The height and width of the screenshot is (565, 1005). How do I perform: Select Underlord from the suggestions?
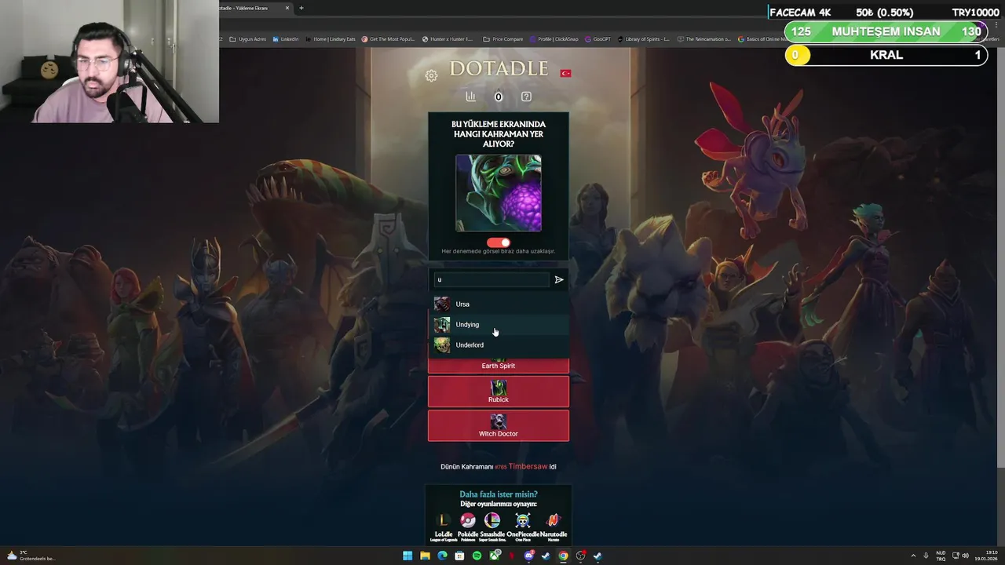point(499,344)
